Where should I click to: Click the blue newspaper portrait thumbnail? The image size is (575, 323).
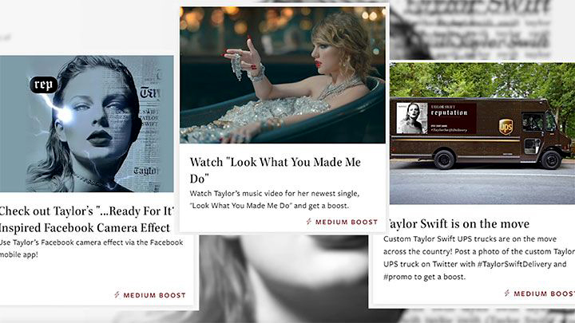click(86, 124)
